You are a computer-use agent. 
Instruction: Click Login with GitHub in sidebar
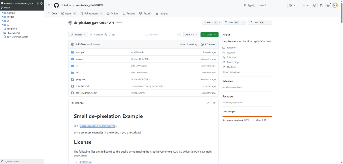[10, 161]
